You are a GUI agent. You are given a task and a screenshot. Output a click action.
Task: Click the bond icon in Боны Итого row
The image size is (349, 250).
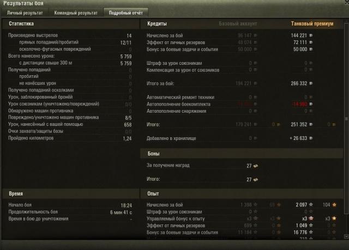coord(256,180)
